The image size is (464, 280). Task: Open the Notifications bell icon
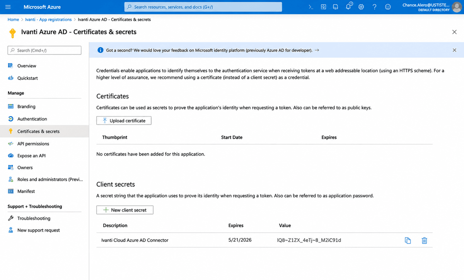pyautogui.click(x=349, y=6)
